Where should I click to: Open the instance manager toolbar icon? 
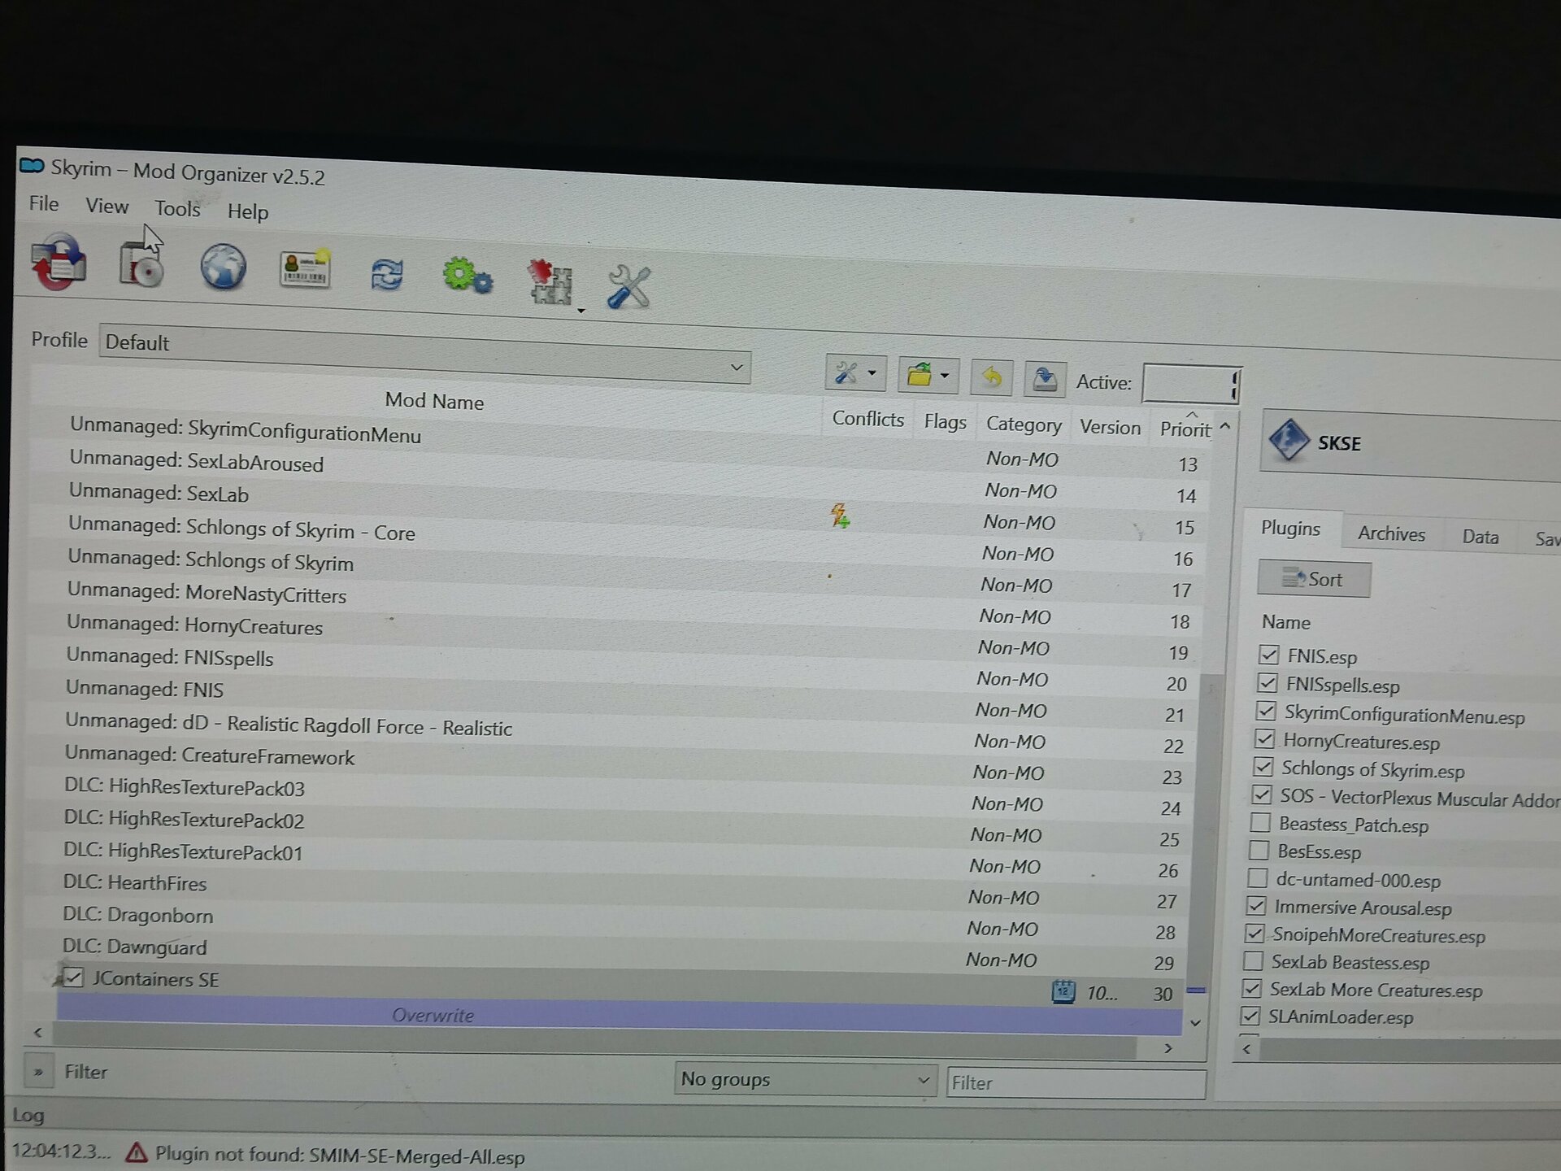tap(59, 261)
